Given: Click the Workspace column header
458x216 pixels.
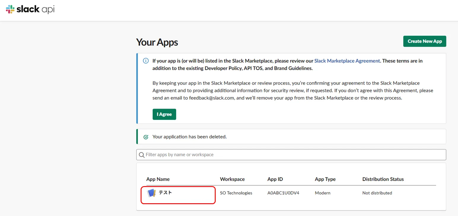Looking at the screenshot, I should click(x=232, y=179).
